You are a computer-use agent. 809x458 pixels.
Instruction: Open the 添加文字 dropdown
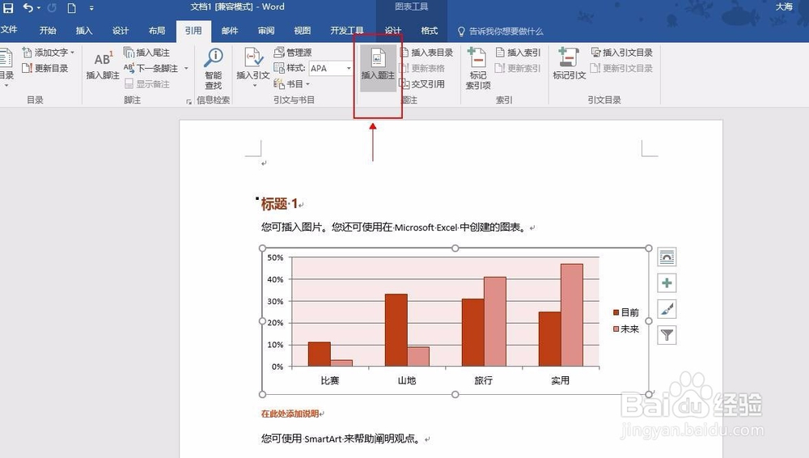point(49,52)
